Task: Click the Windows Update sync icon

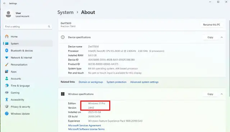Action: 6,114
